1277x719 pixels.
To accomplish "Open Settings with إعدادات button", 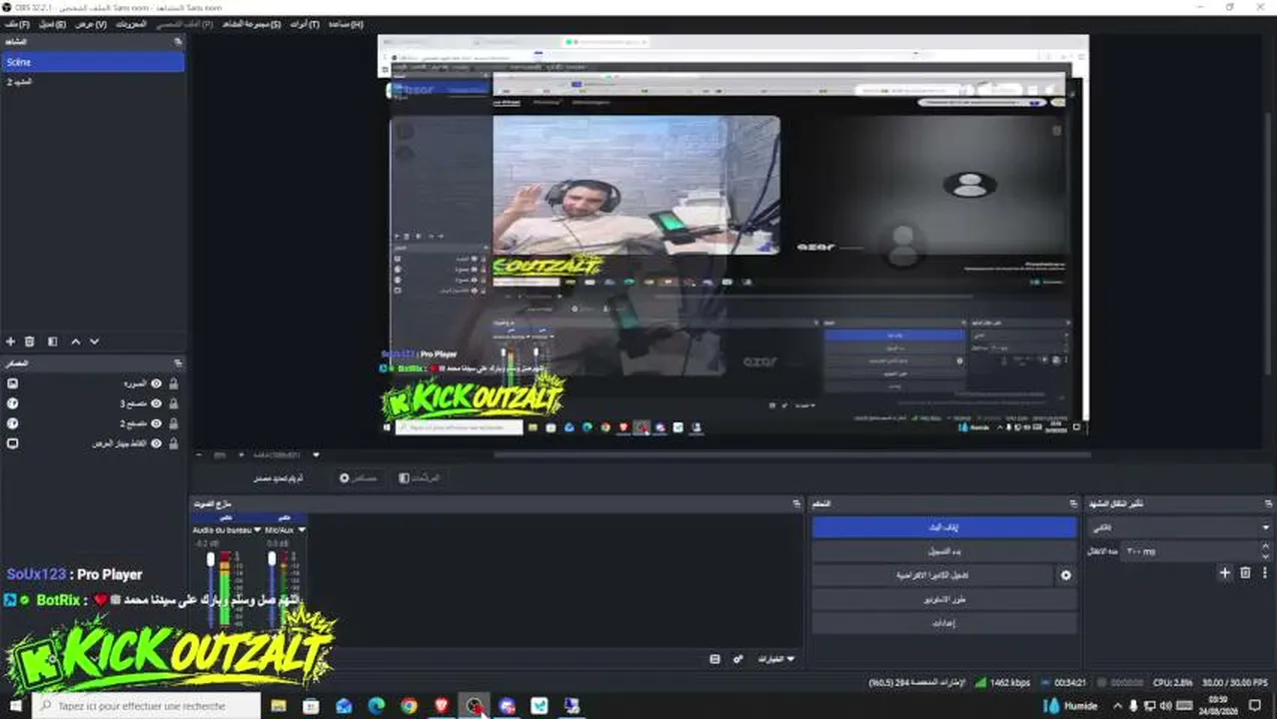I will tap(943, 623).
